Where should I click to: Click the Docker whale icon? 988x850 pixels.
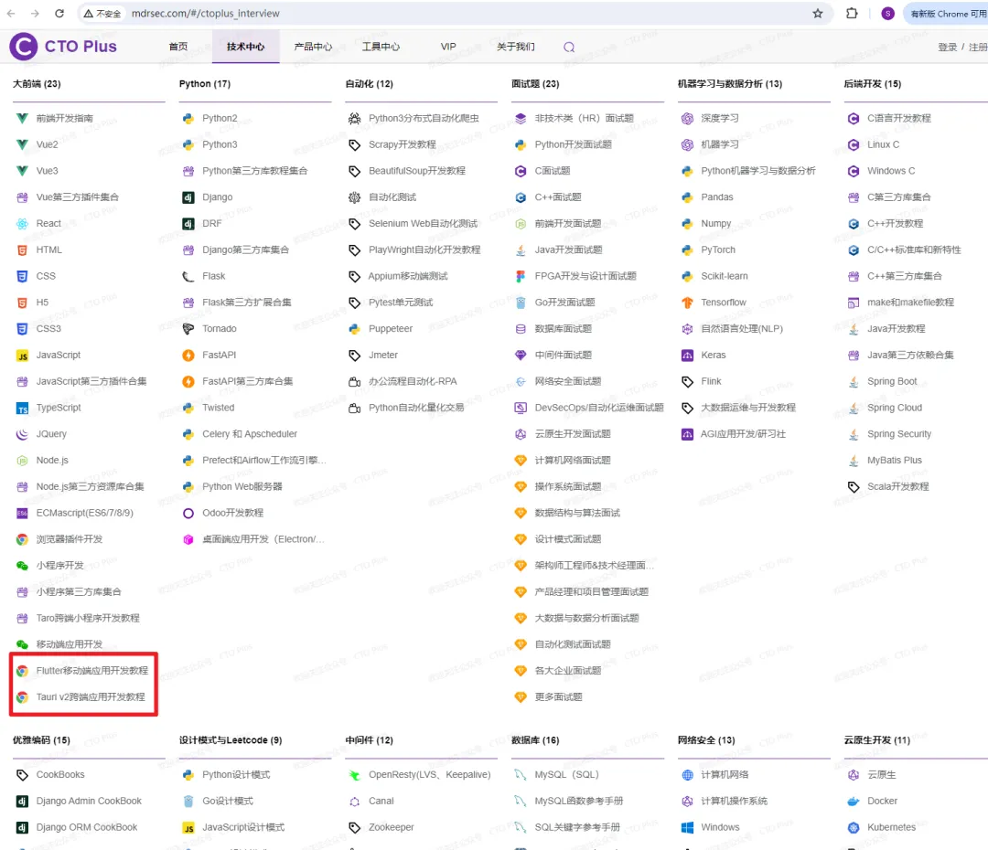click(854, 802)
